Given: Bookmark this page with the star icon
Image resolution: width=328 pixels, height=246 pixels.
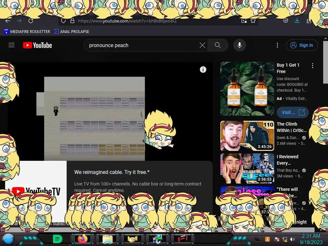Looking at the screenshot, I should [253, 21].
